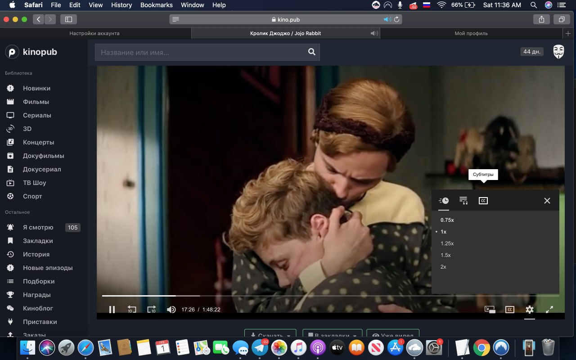This screenshot has height=360, width=576.
Task: Open player settings gear icon
Action: (x=530, y=310)
